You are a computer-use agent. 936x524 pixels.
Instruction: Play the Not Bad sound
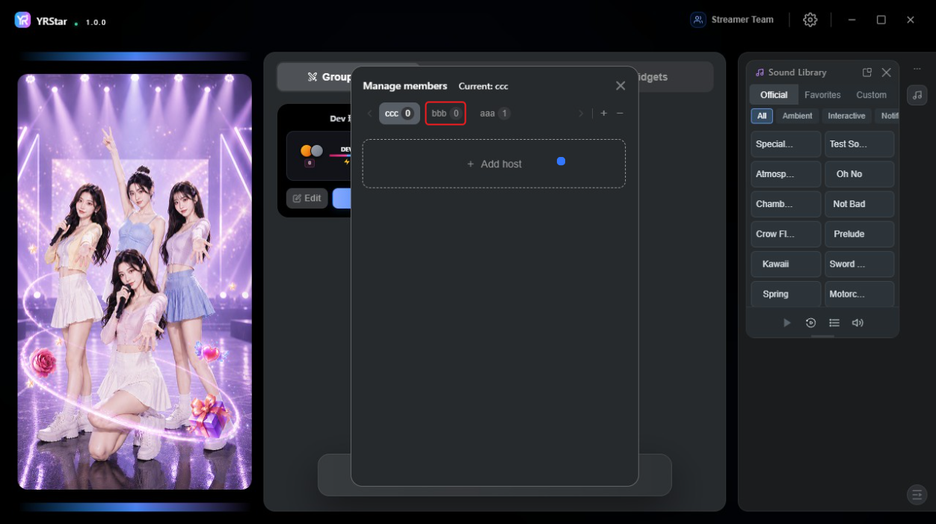pyautogui.click(x=859, y=204)
